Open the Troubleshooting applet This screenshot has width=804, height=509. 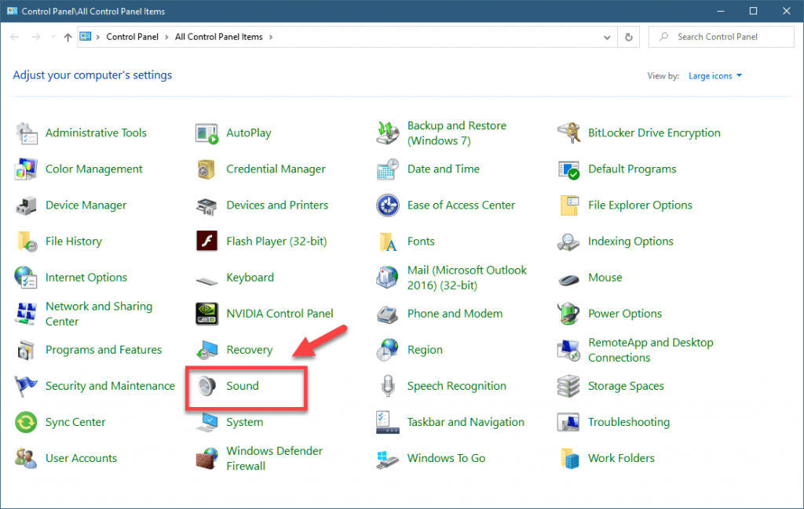(x=628, y=422)
